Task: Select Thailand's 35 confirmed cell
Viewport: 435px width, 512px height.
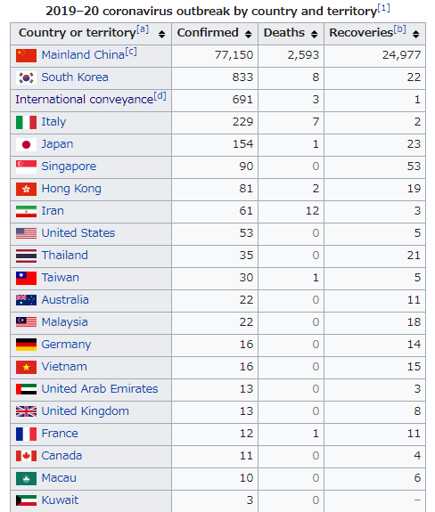Action: click(x=215, y=256)
